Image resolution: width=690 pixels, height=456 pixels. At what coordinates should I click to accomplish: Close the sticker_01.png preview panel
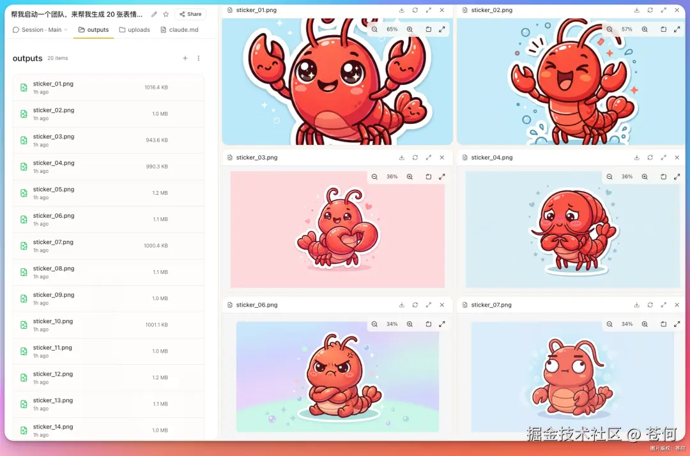coord(442,10)
